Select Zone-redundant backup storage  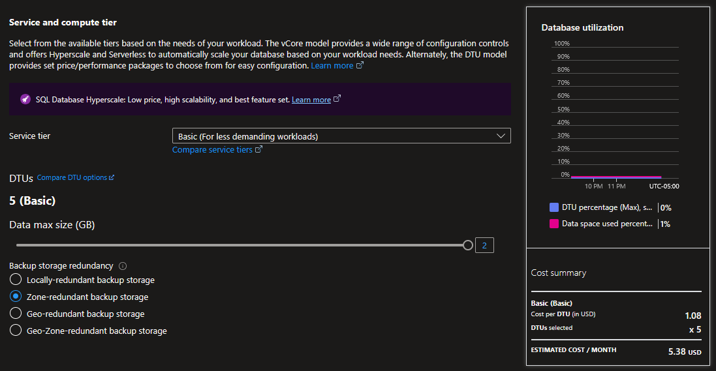(x=16, y=296)
